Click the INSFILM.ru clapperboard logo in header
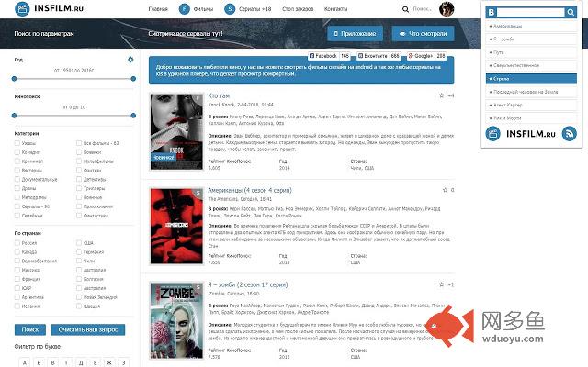 22,8
